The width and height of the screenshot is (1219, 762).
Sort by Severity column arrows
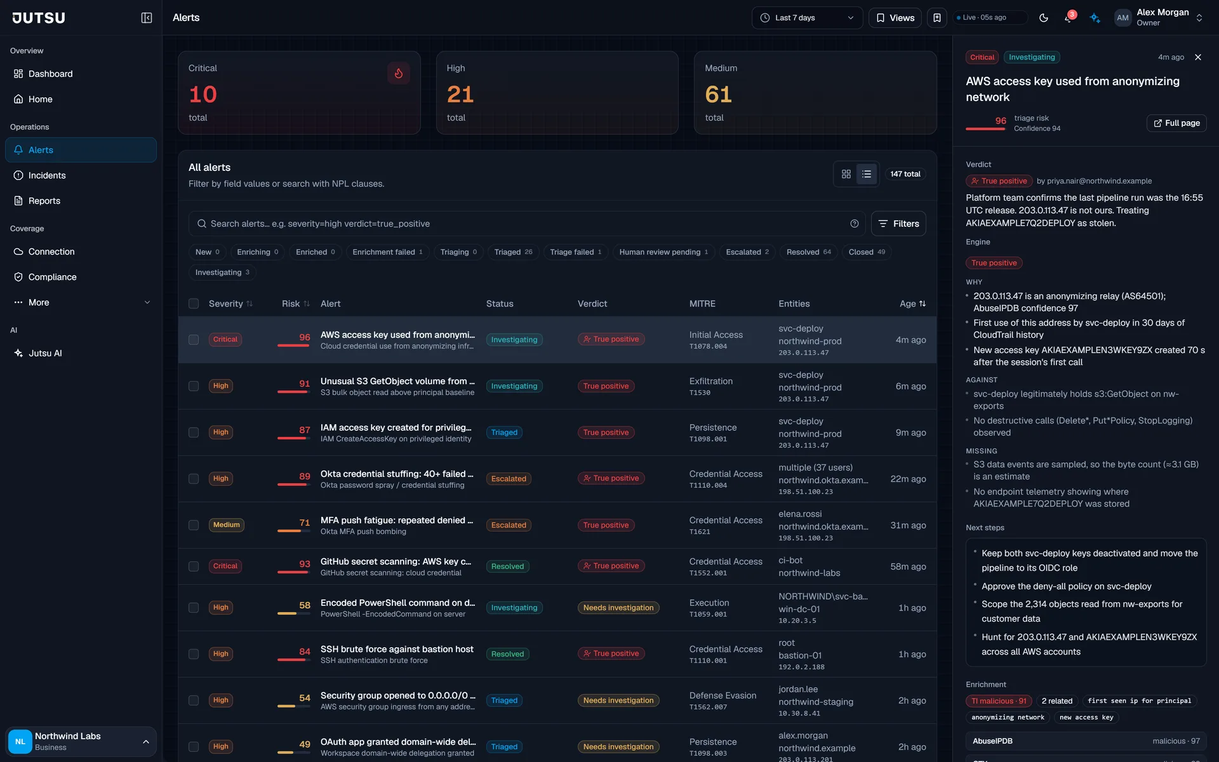[x=250, y=304]
